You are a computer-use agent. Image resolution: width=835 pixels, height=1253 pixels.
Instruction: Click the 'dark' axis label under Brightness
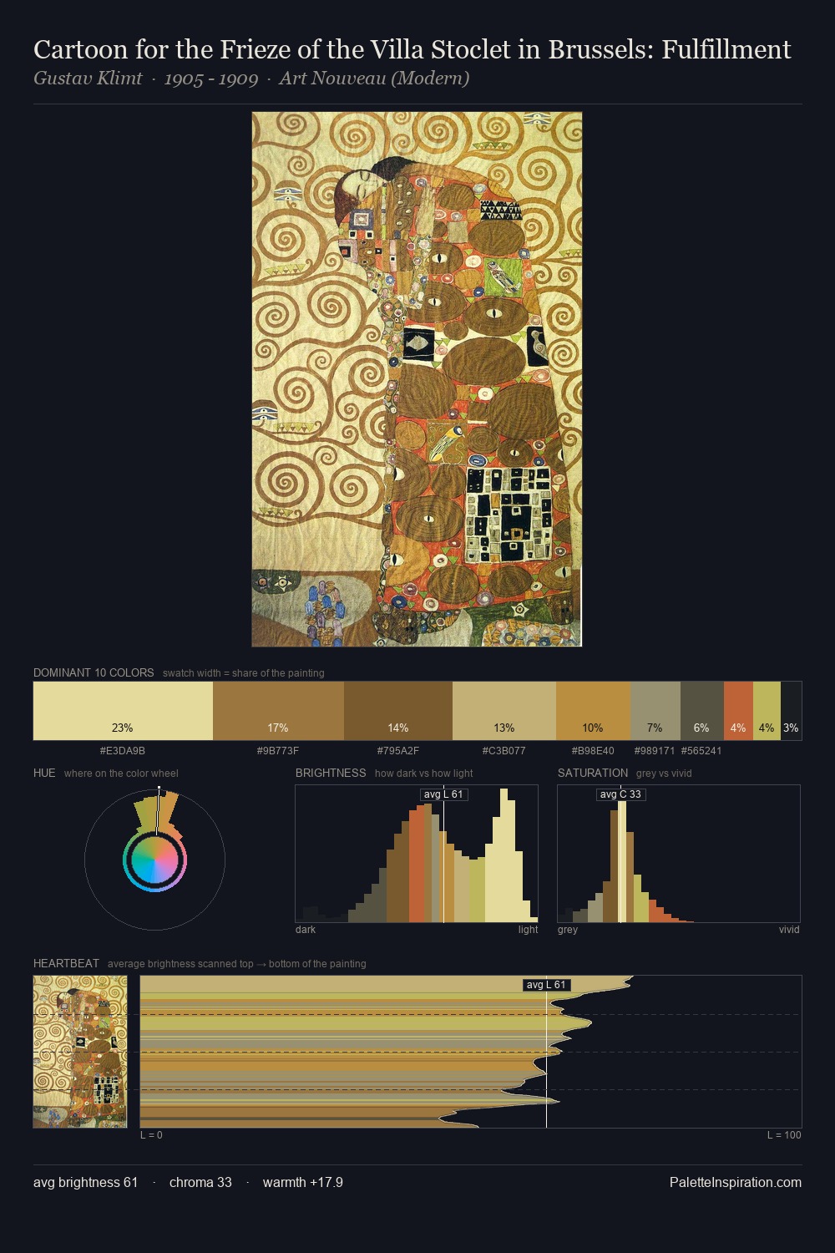306,930
